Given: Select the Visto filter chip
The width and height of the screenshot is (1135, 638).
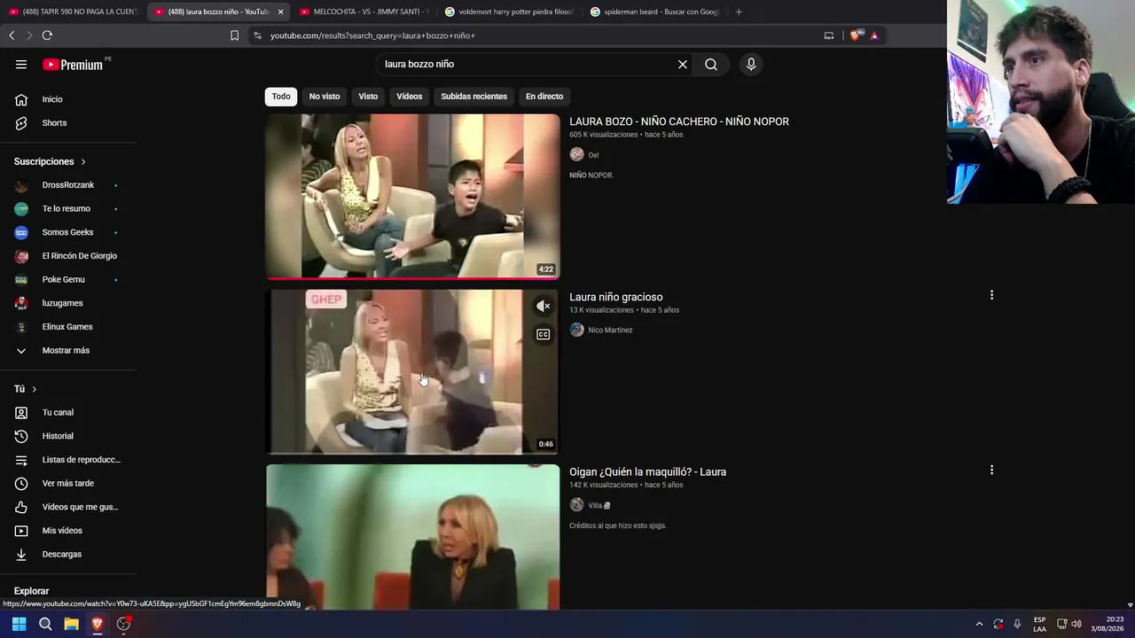Looking at the screenshot, I should coord(368,97).
